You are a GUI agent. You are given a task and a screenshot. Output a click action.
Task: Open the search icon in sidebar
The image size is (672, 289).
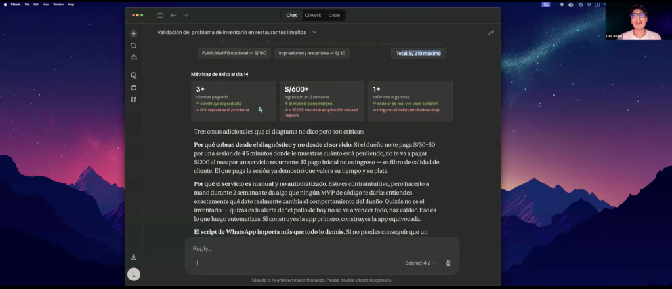pos(134,46)
